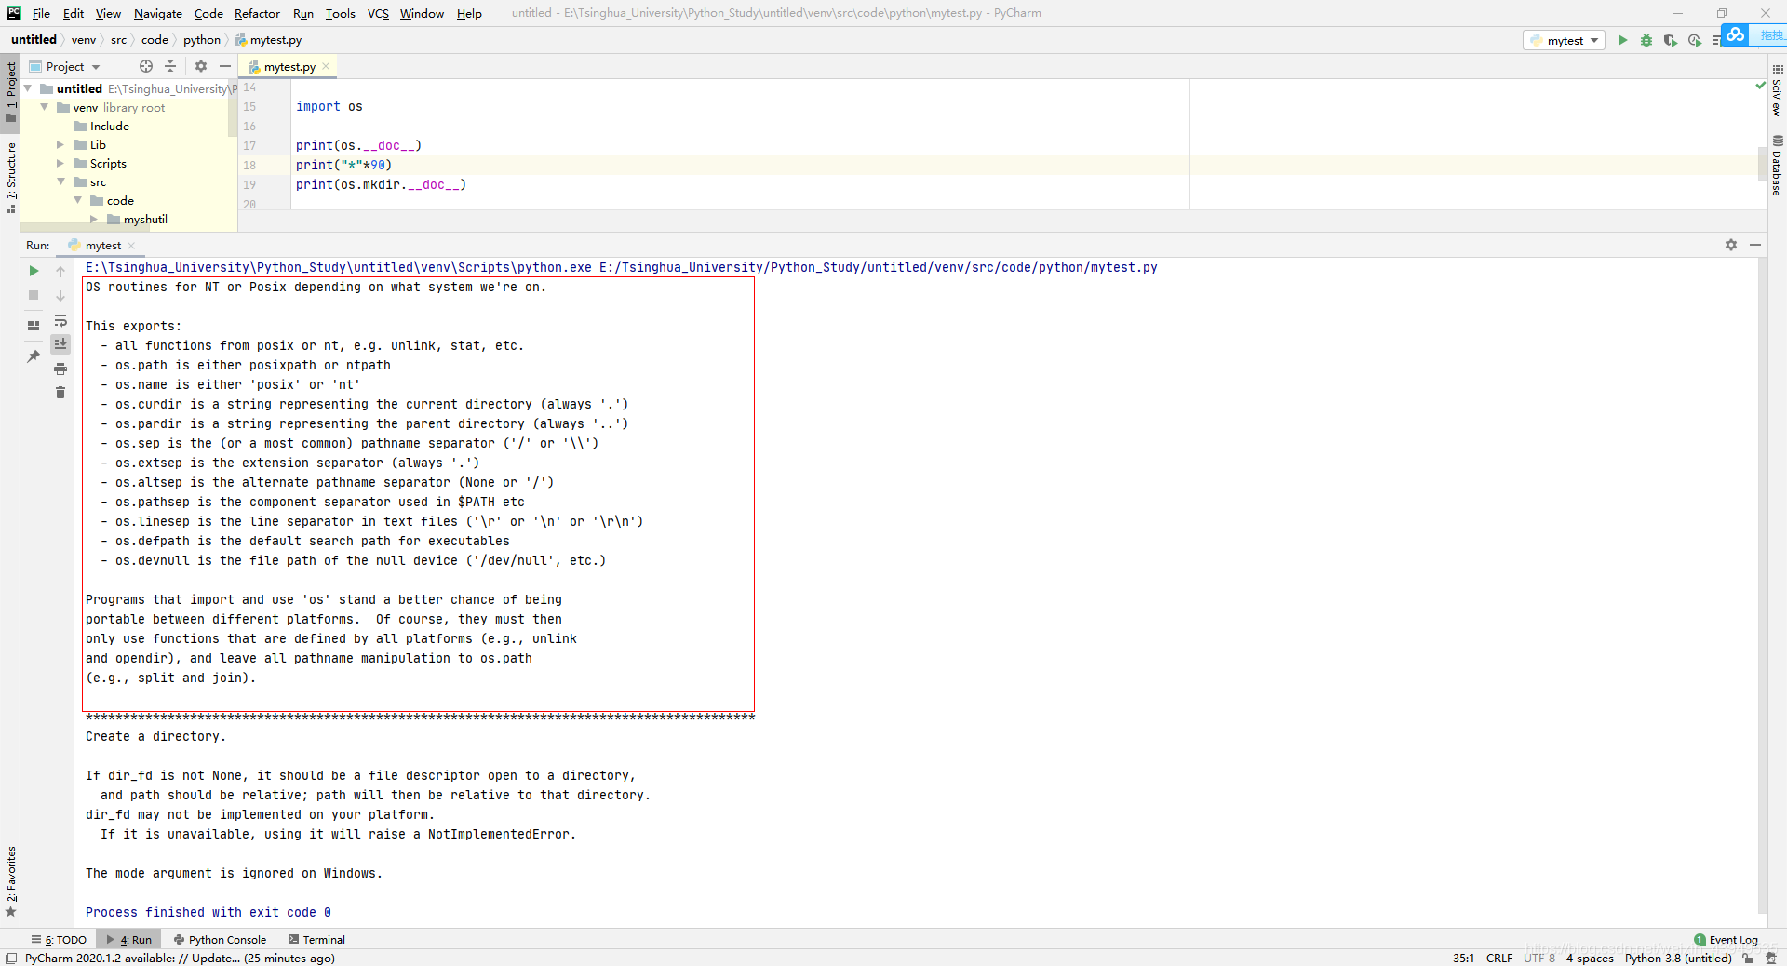Image resolution: width=1787 pixels, height=966 pixels.
Task: Toggle the SciView right panel
Action: [1777, 91]
